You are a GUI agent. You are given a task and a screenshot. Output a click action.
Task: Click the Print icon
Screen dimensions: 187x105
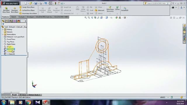click(x=41, y=3)
